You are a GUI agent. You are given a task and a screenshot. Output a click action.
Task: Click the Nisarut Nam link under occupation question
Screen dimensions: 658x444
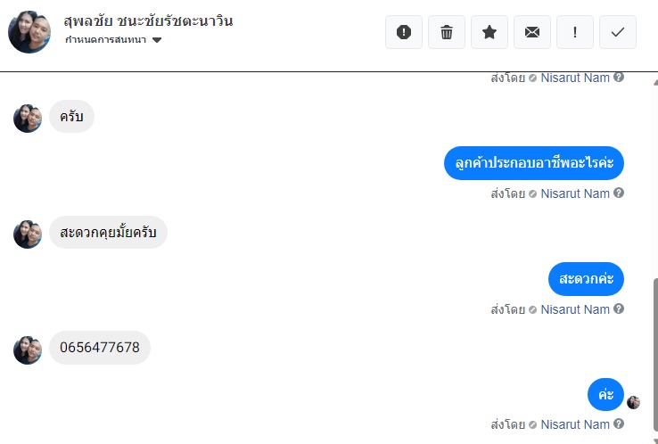pos(575,193)
